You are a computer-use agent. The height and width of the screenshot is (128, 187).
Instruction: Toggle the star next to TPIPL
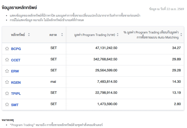pos(7,94)
